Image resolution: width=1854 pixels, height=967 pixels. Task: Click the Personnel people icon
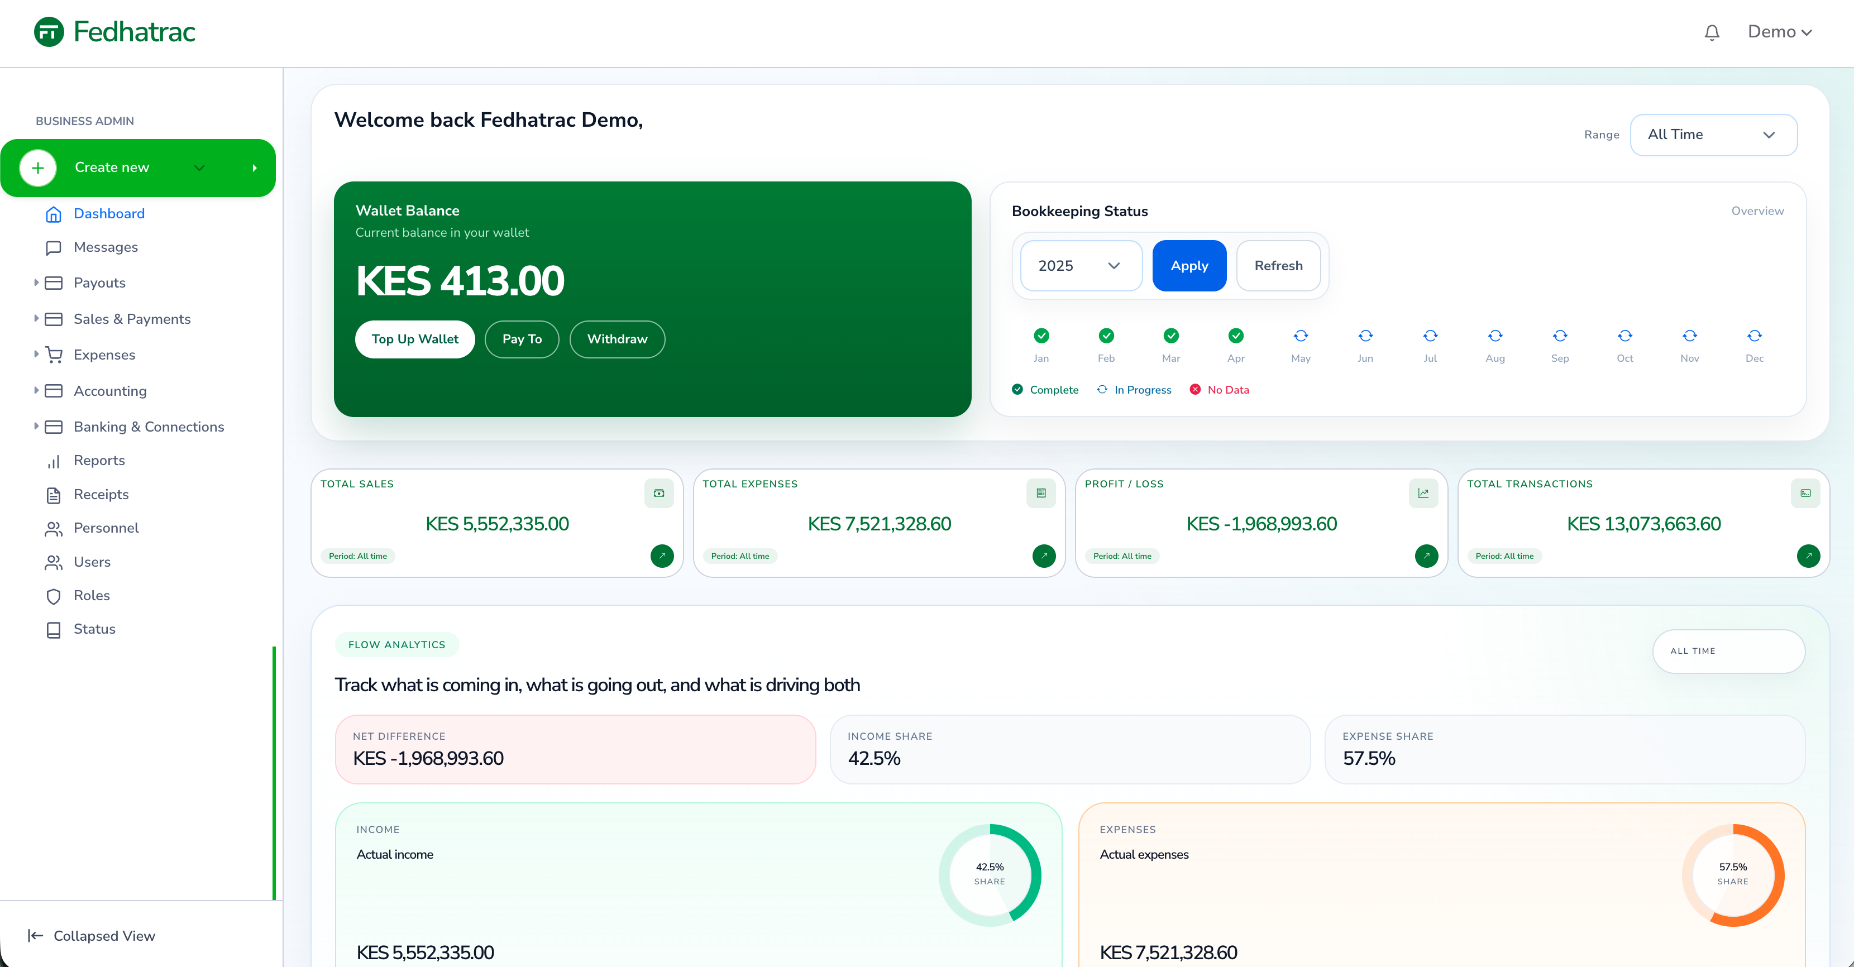[x=53, y=528]
